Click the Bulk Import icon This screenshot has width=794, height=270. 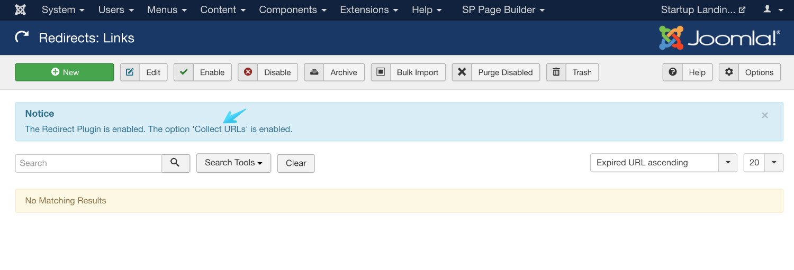pos(381,72)
